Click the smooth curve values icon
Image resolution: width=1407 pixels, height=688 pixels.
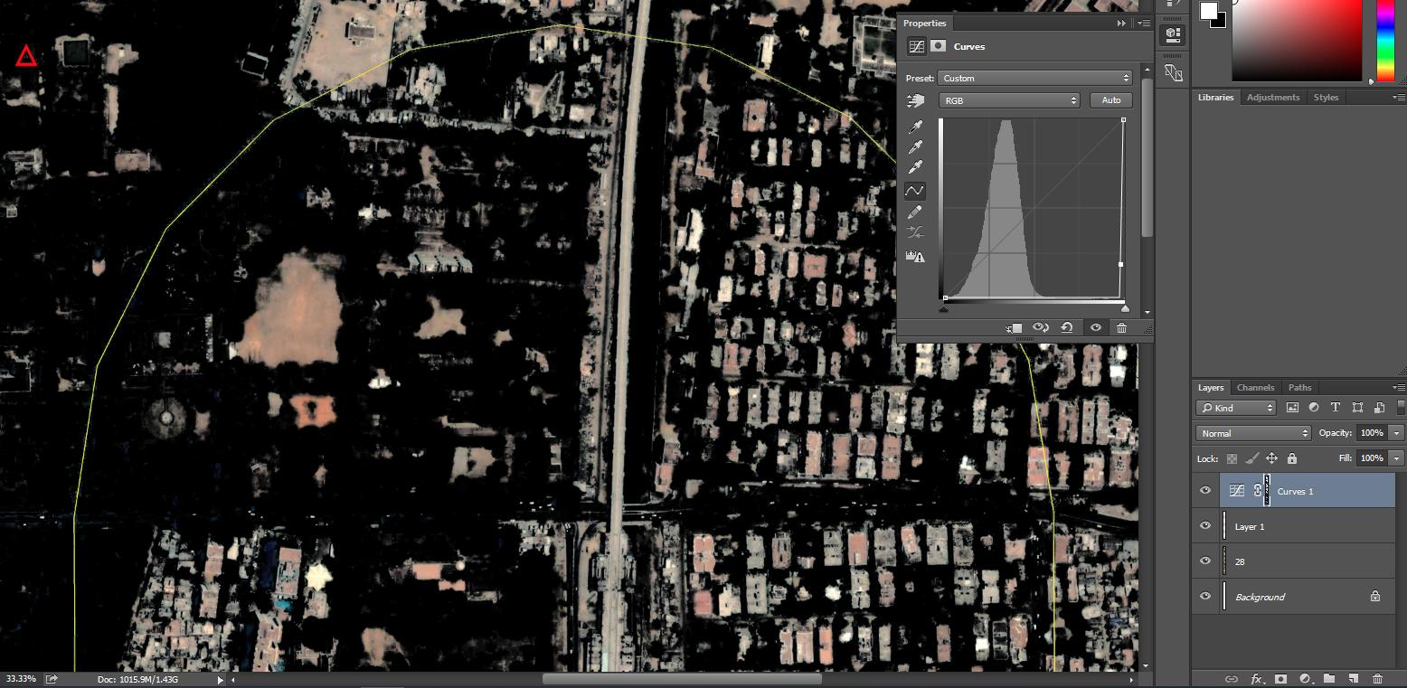tap(915, 233)
